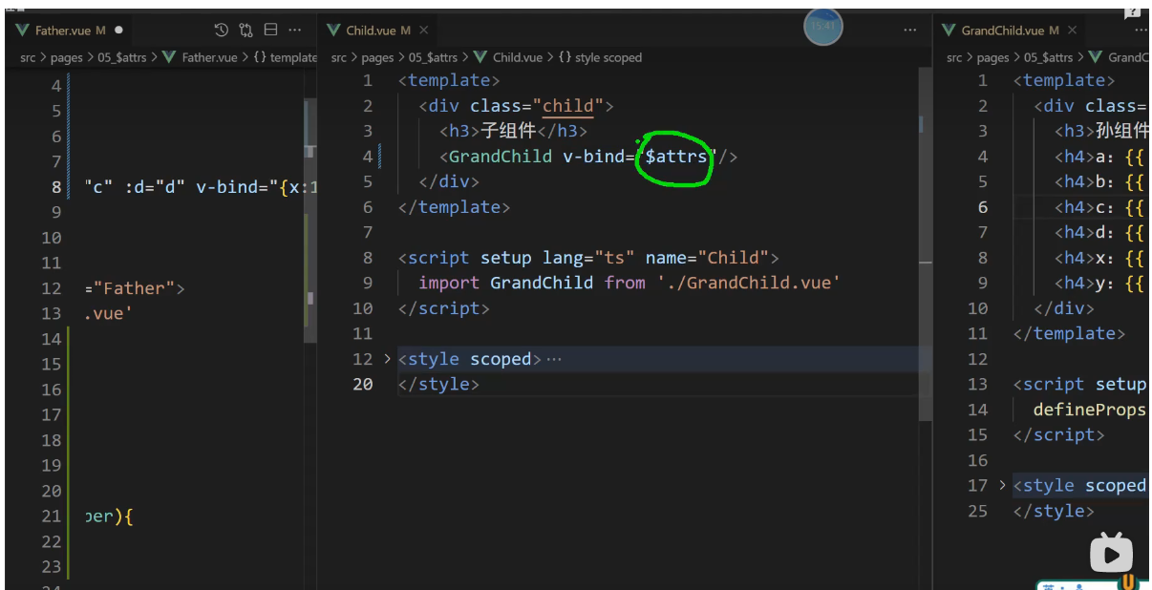
Task: Click '</template>' on GrandChild.vue line 11
Action: (x=1069, y=333)
